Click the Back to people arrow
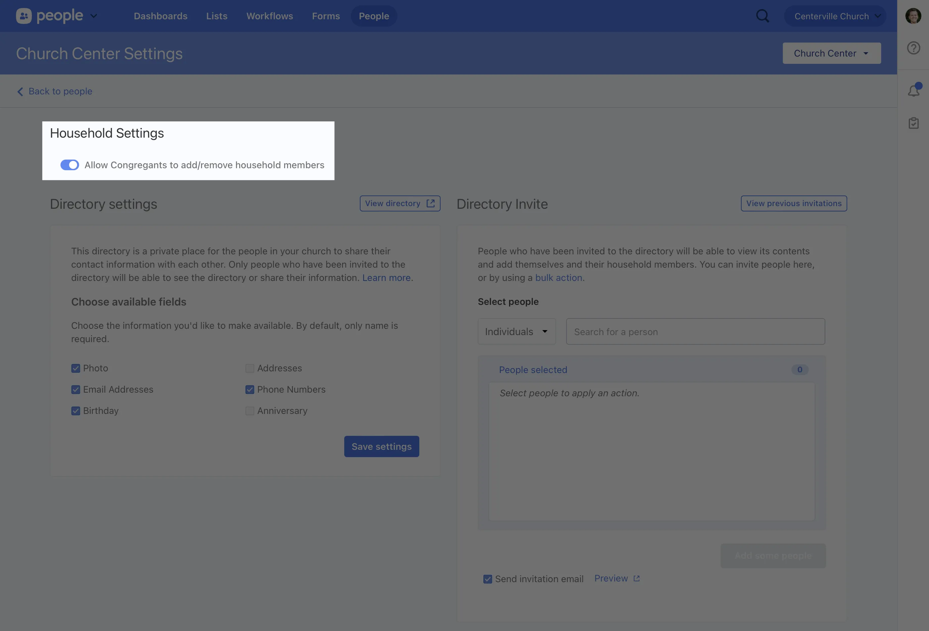This screenshot has height=631, width=929. coord(20,91)
